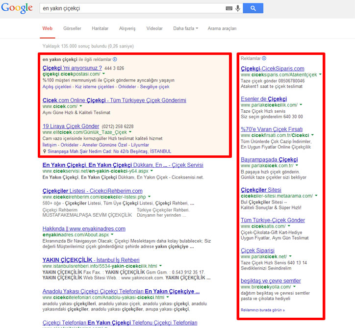Click the Google logo
The width and height of the screenshot is (355, 328).
[x=17, y=8]
